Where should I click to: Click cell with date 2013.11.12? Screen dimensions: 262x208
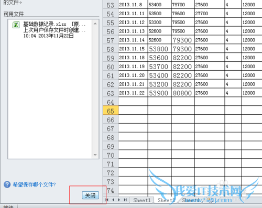click(x=133, y=23)
